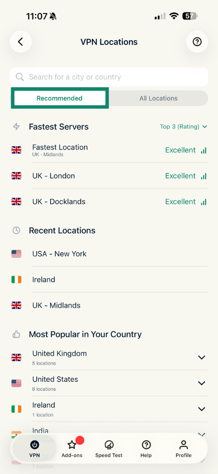Open Add-ons star icon
This screenshot has width=218, height=474.
[x=72, y=444]
